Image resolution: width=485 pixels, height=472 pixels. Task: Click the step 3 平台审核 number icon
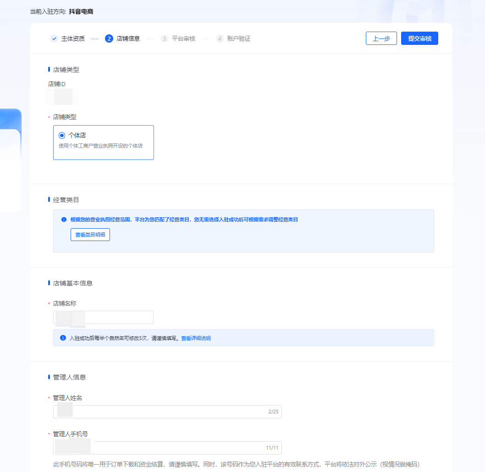(x=165, y=38)
